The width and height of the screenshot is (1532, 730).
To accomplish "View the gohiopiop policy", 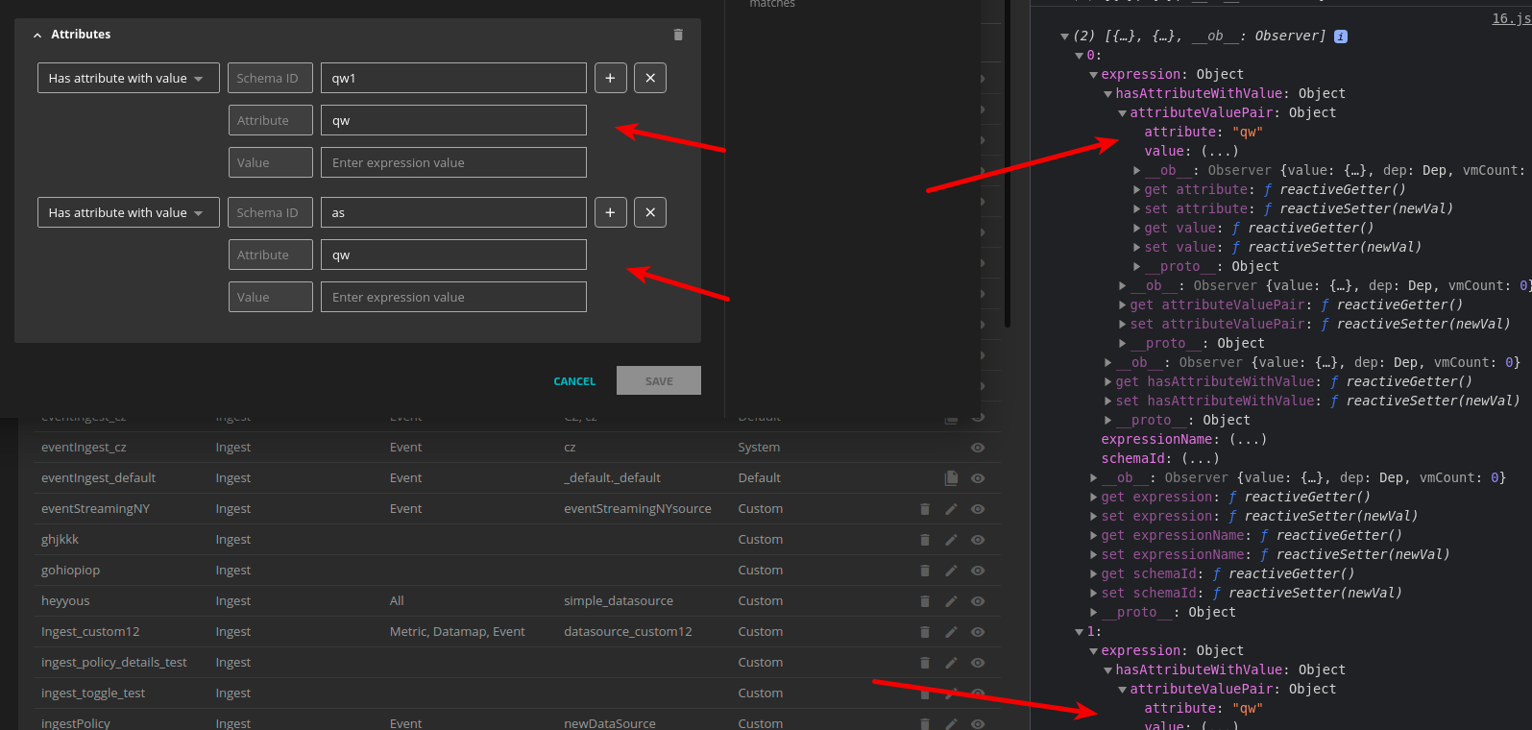I will pos(978,571).
